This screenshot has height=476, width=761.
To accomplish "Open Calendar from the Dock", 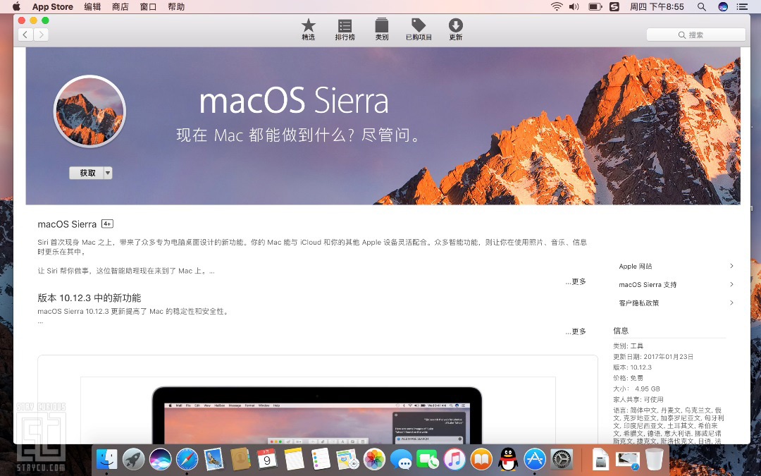I will pos(267,459).
